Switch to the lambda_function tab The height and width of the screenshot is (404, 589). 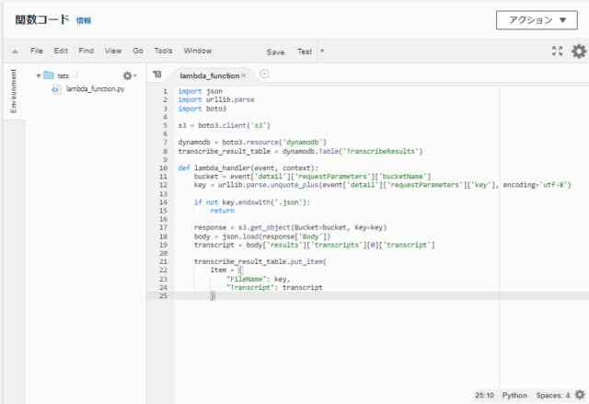click(209, 75)
